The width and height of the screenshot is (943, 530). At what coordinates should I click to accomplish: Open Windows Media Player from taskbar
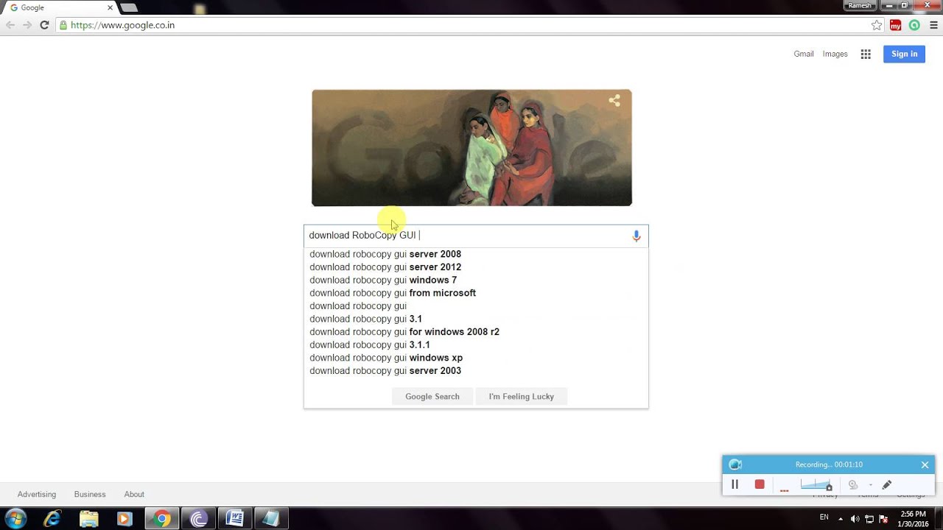coord(125,519)
